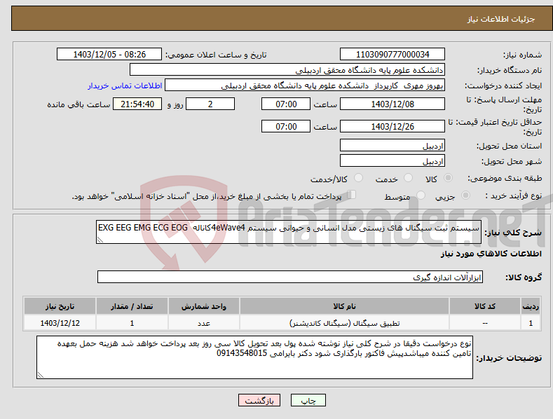Toggle the Islamic treasury payment checkbox
Image resolution: width=553 pixels, height=419 pixels.
point(352,195)
